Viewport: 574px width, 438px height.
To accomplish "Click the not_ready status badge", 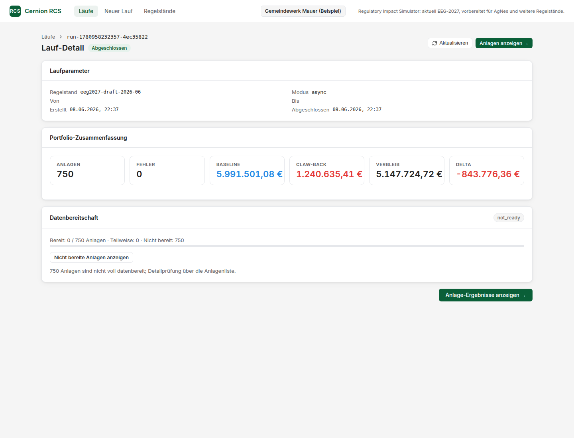I will (509, 218).
